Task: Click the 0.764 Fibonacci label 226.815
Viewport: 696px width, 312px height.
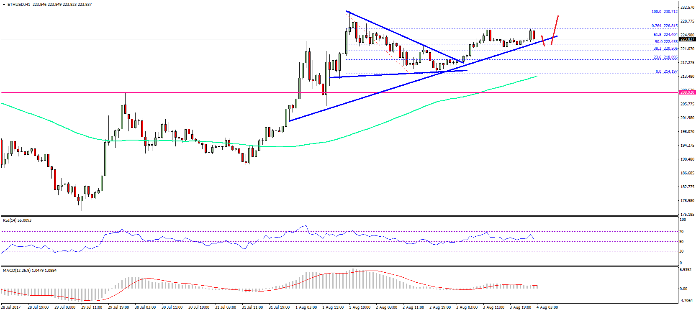Action: point(665,26)
